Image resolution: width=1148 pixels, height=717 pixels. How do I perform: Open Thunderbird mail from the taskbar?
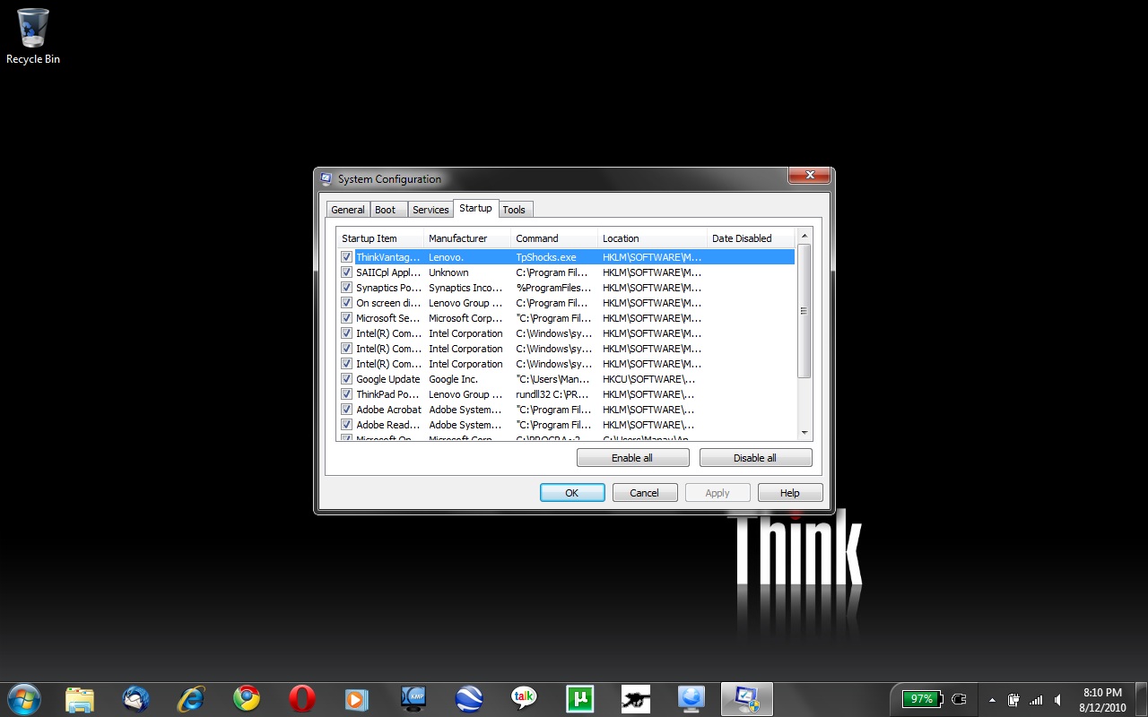click(135, 699)
